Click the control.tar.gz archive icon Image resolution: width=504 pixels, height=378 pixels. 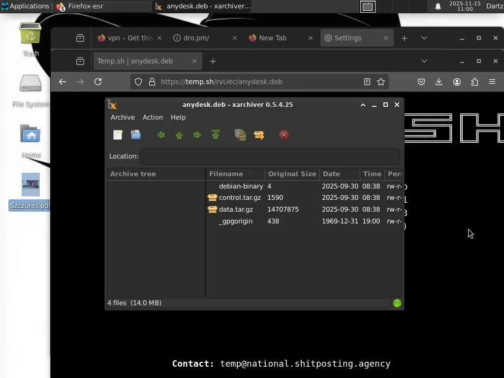(x=213, y=198)
